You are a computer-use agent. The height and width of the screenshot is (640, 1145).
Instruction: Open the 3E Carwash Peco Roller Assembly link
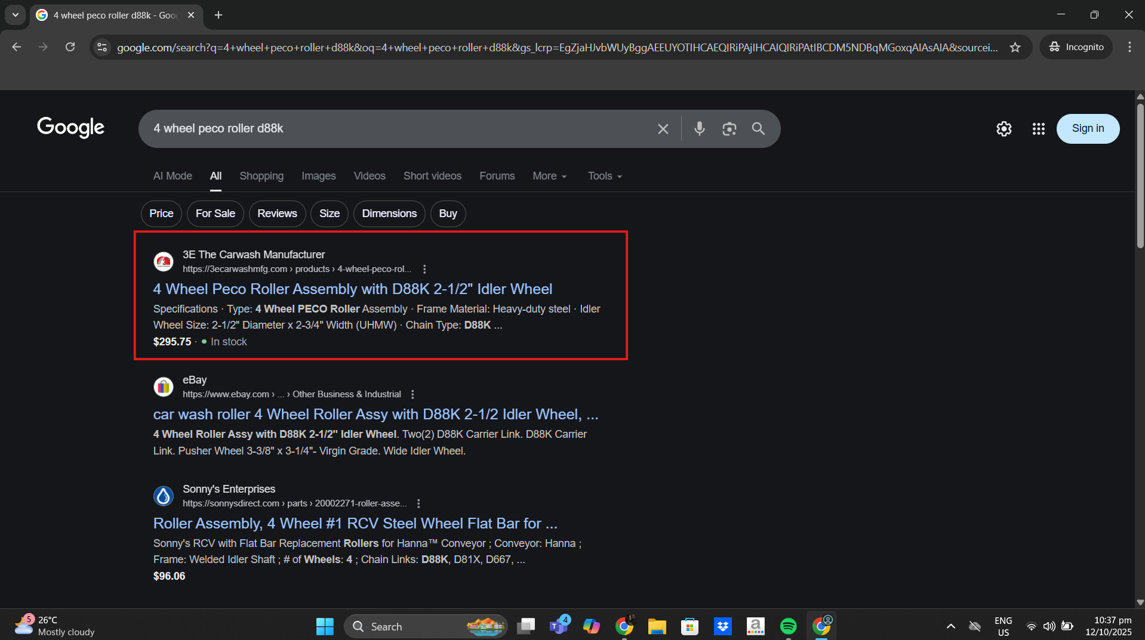pos(352,289)
